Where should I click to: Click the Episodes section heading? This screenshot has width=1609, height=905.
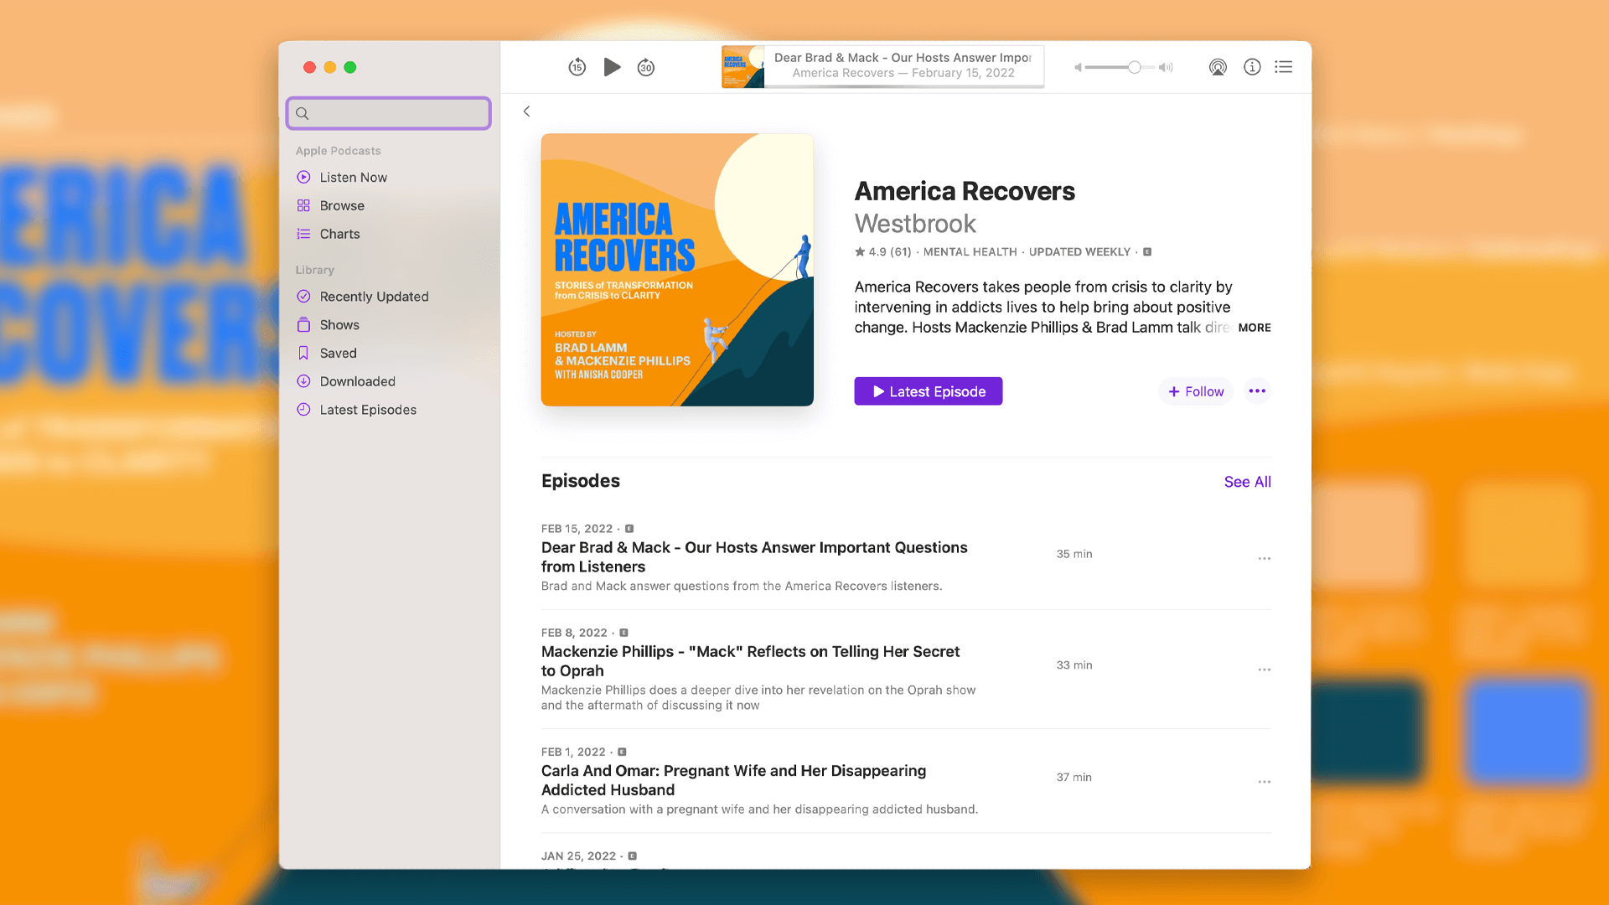point(581,481)
